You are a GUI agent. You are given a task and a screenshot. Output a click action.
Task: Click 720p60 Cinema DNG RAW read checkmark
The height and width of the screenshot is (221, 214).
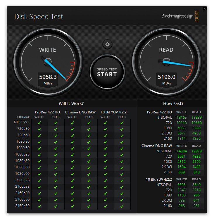pos(89,135)
